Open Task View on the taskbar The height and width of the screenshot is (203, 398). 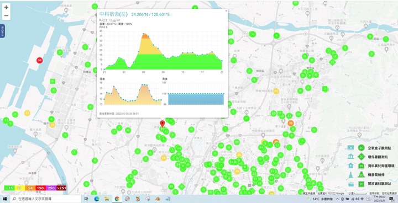coord(86,199)
